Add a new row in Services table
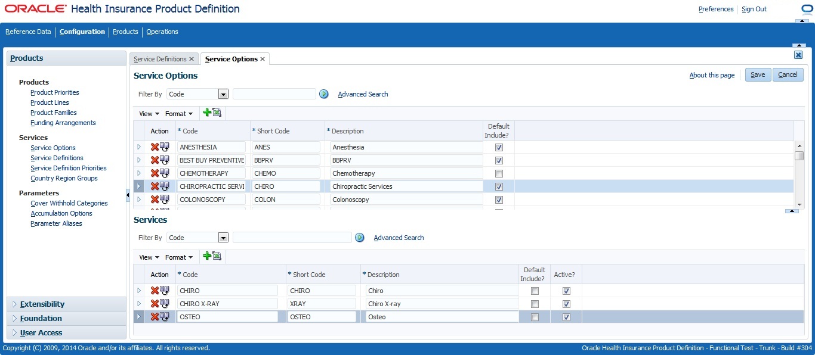This screenshot has width=815, height=355. 207,256
